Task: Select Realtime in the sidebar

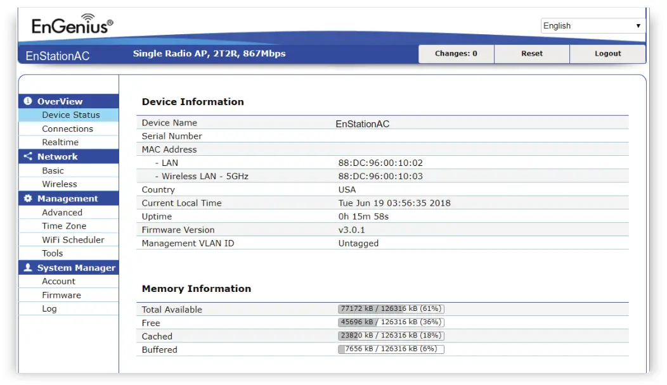Action: [x=60, y=142]
